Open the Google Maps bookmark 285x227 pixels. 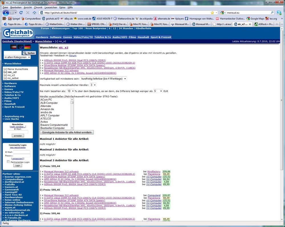point(255,19)
